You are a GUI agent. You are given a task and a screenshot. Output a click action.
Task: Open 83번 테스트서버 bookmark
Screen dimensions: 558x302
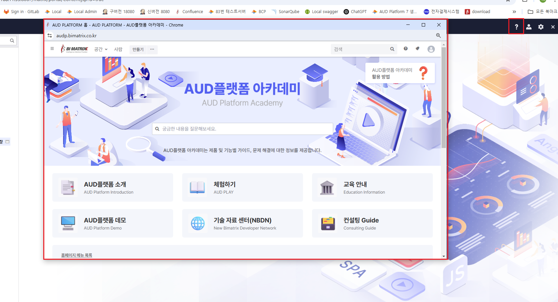227,12
